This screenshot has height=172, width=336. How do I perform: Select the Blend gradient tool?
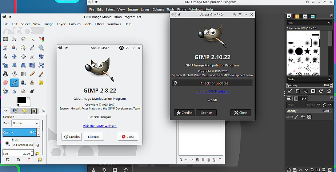pyautogui.click(x=23, y=74)
